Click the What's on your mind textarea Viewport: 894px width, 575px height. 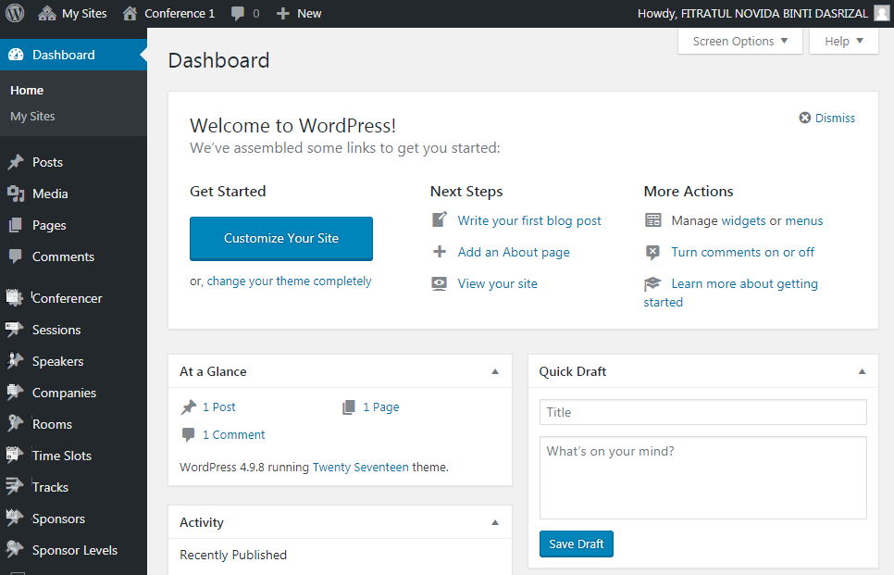pyautogui.click(x=703, y=478)
